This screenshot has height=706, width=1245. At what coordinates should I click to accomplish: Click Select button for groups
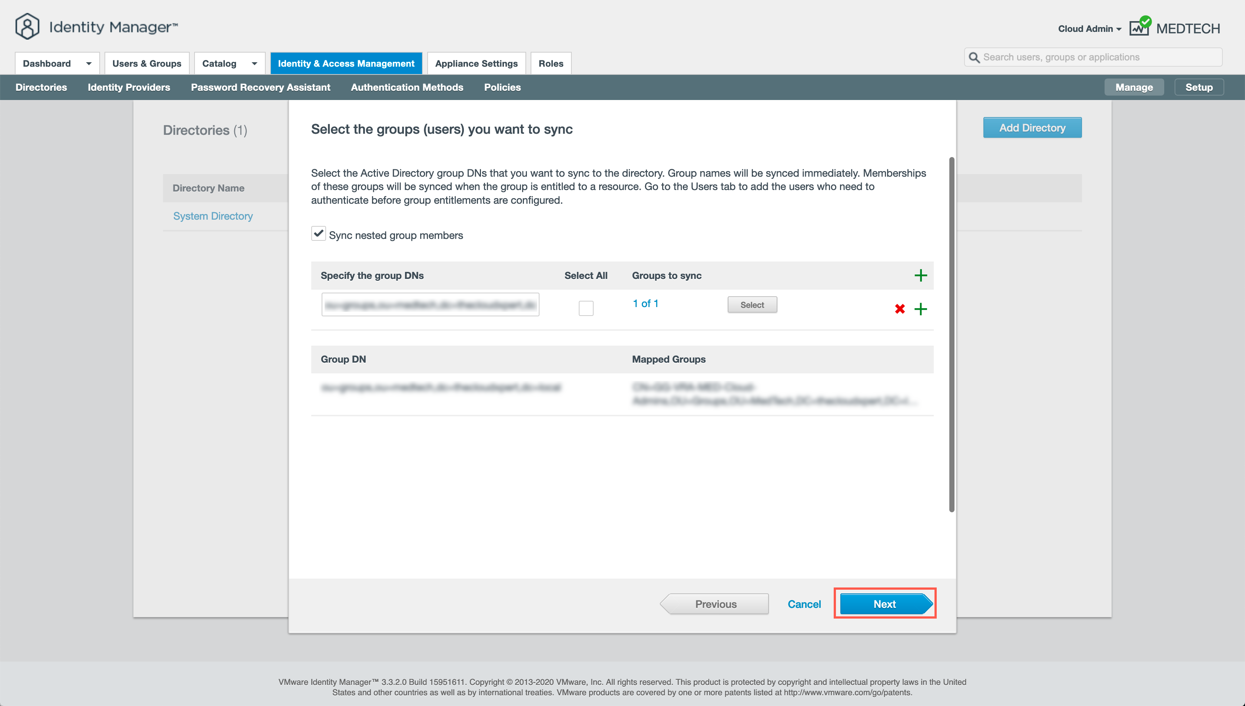point(752,304)
